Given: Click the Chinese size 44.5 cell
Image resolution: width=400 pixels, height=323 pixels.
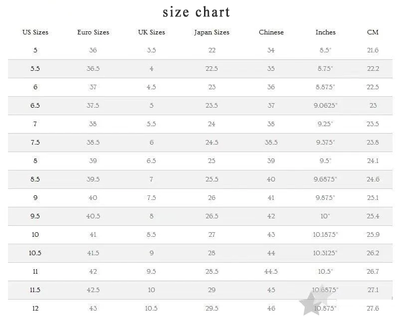Looking at the screenshot, I should pos(271,272).
